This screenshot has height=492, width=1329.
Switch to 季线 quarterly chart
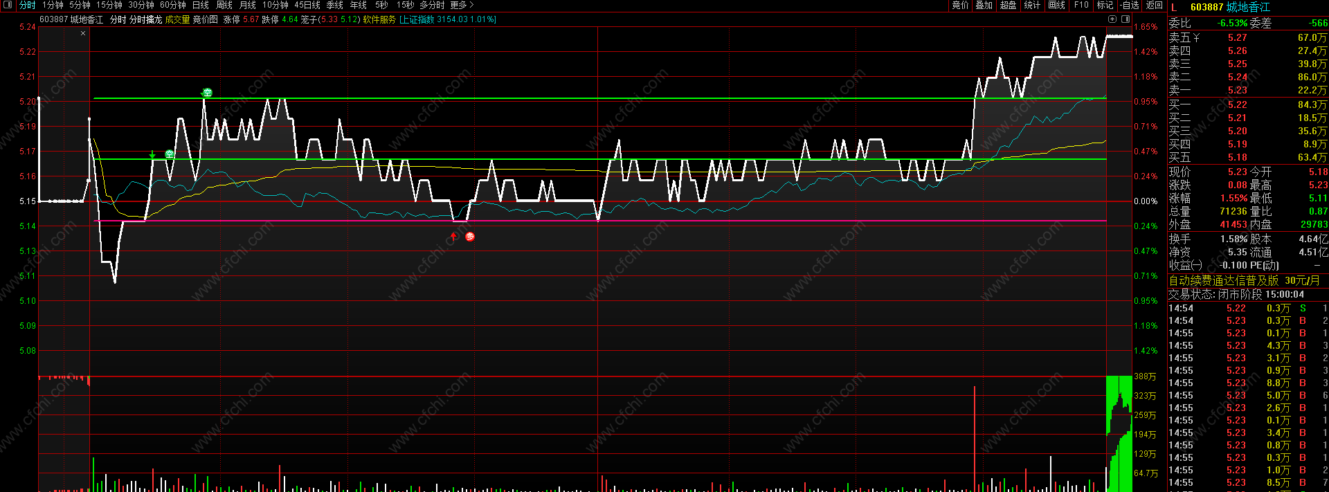click(x=335, y=5)
